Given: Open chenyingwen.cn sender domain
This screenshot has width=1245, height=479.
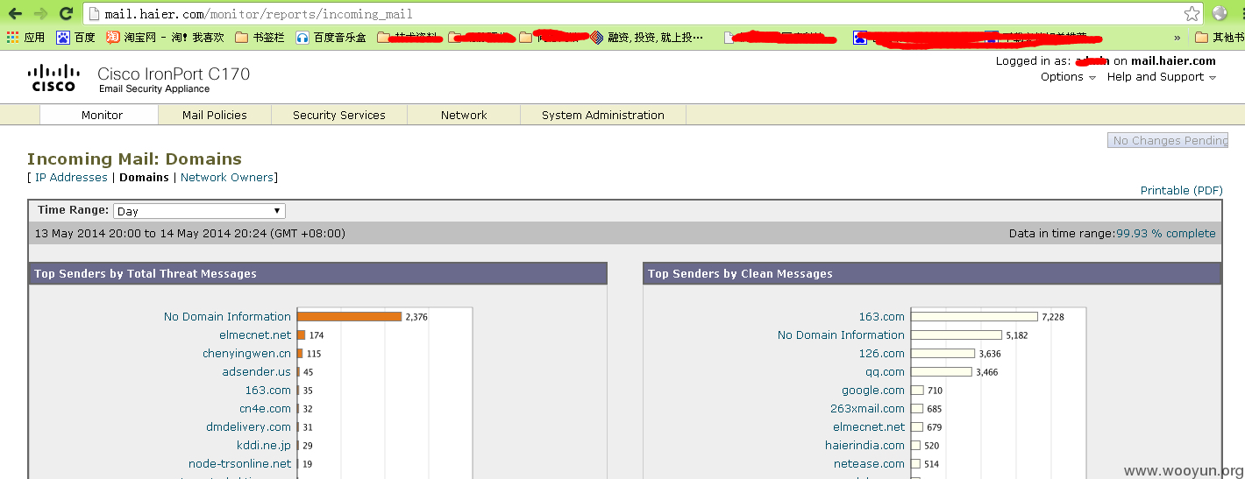Looking at the screenshot, I should point(246,353).
